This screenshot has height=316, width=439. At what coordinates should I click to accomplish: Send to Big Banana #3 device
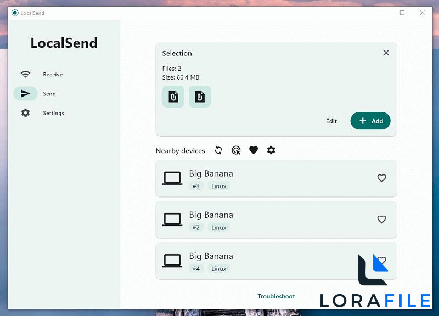[276, 178]
